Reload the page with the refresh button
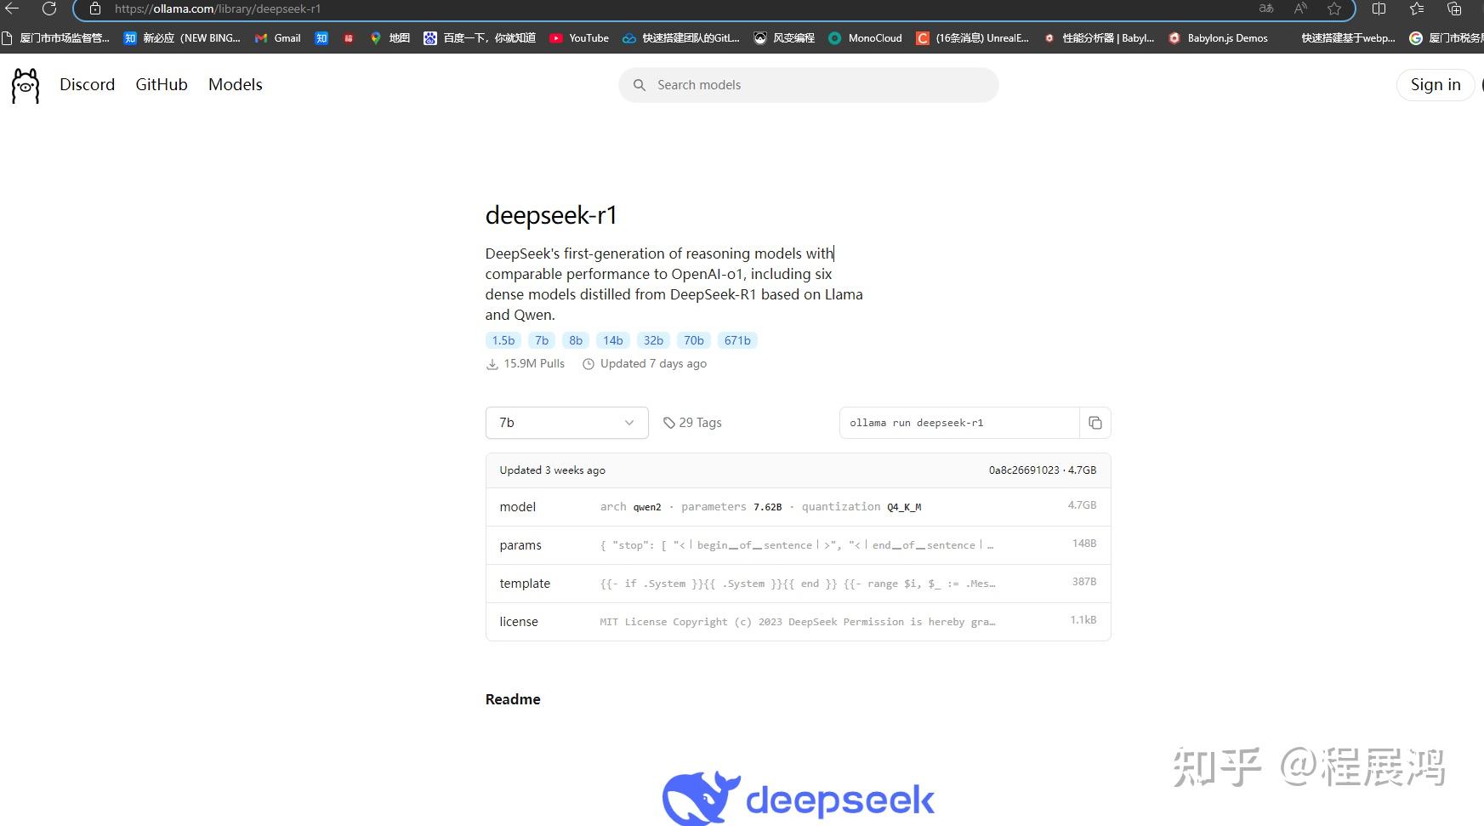The height and width of the screenshot is (826, 1484). [x=49, y=9]
